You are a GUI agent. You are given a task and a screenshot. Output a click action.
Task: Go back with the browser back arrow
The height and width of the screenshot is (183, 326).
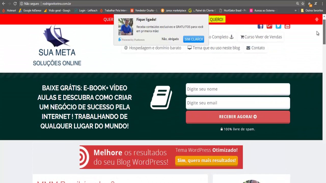tap(4, 4)
